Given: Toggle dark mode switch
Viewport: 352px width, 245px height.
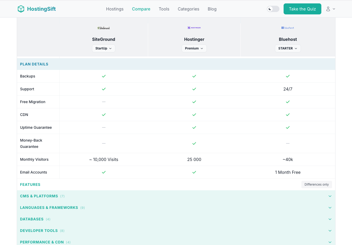Looking at the screenshot, I should 273,9.
